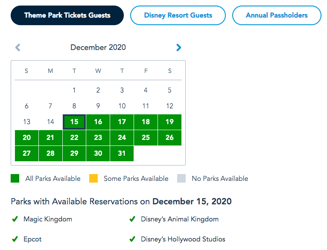Select December 20 calendar date

click(x=26, y=138)
